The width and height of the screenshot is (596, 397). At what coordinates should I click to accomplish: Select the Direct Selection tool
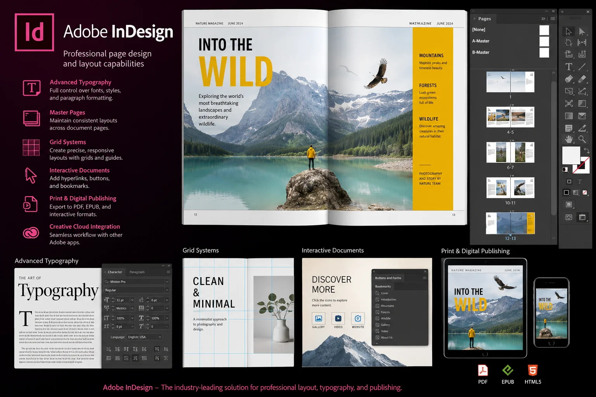point(582,31)
